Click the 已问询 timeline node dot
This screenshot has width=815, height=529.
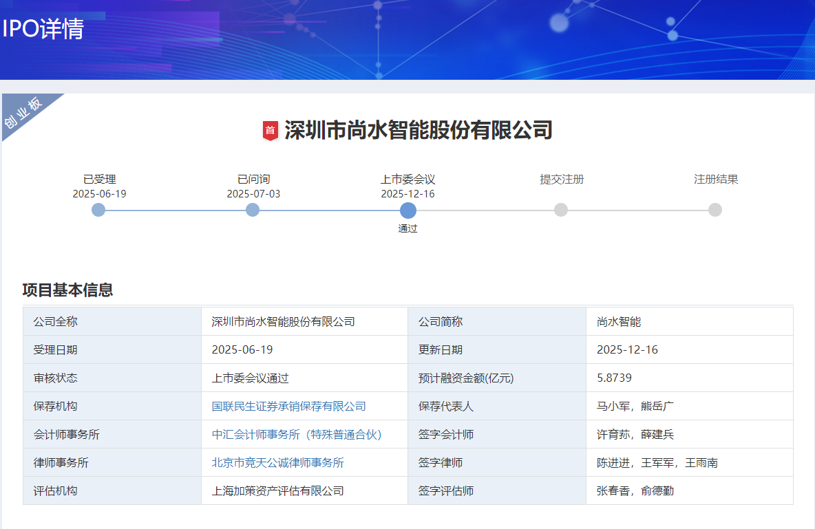pos(252,210)
